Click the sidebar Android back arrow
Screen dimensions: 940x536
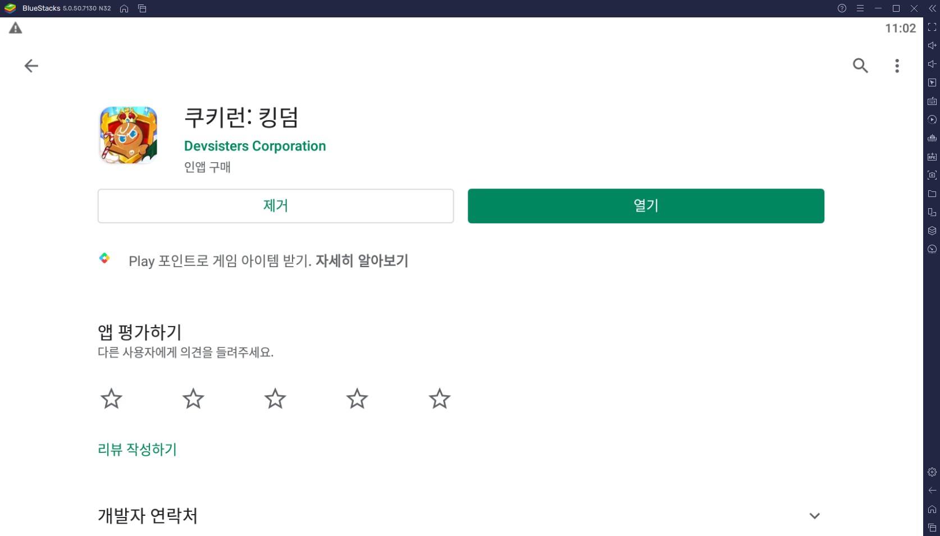(932, 491)
